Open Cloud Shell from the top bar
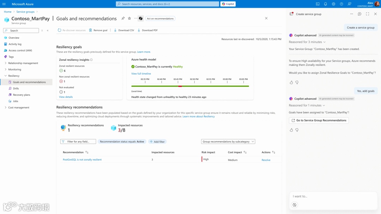 point(317,4)
